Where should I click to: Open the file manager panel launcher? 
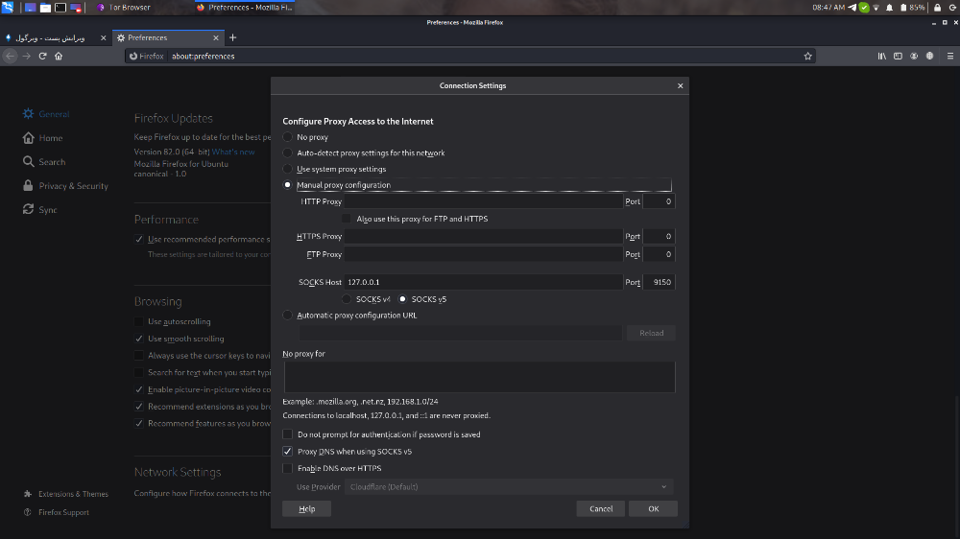45,8
